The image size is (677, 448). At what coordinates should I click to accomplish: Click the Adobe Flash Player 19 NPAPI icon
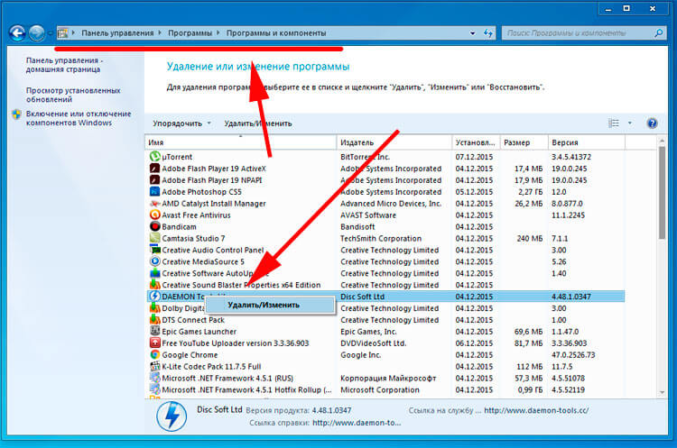[154, 179]
